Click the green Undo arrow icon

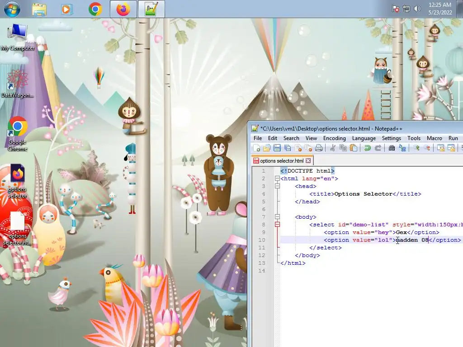pyautogui.click(x=367, y=148)
